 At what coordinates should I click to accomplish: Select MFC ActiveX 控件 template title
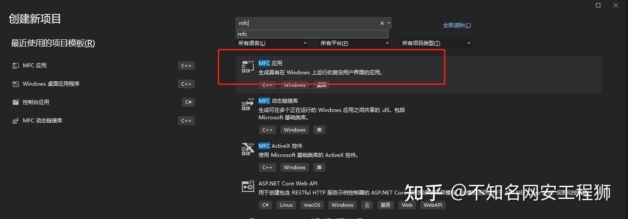pos(280,146)
